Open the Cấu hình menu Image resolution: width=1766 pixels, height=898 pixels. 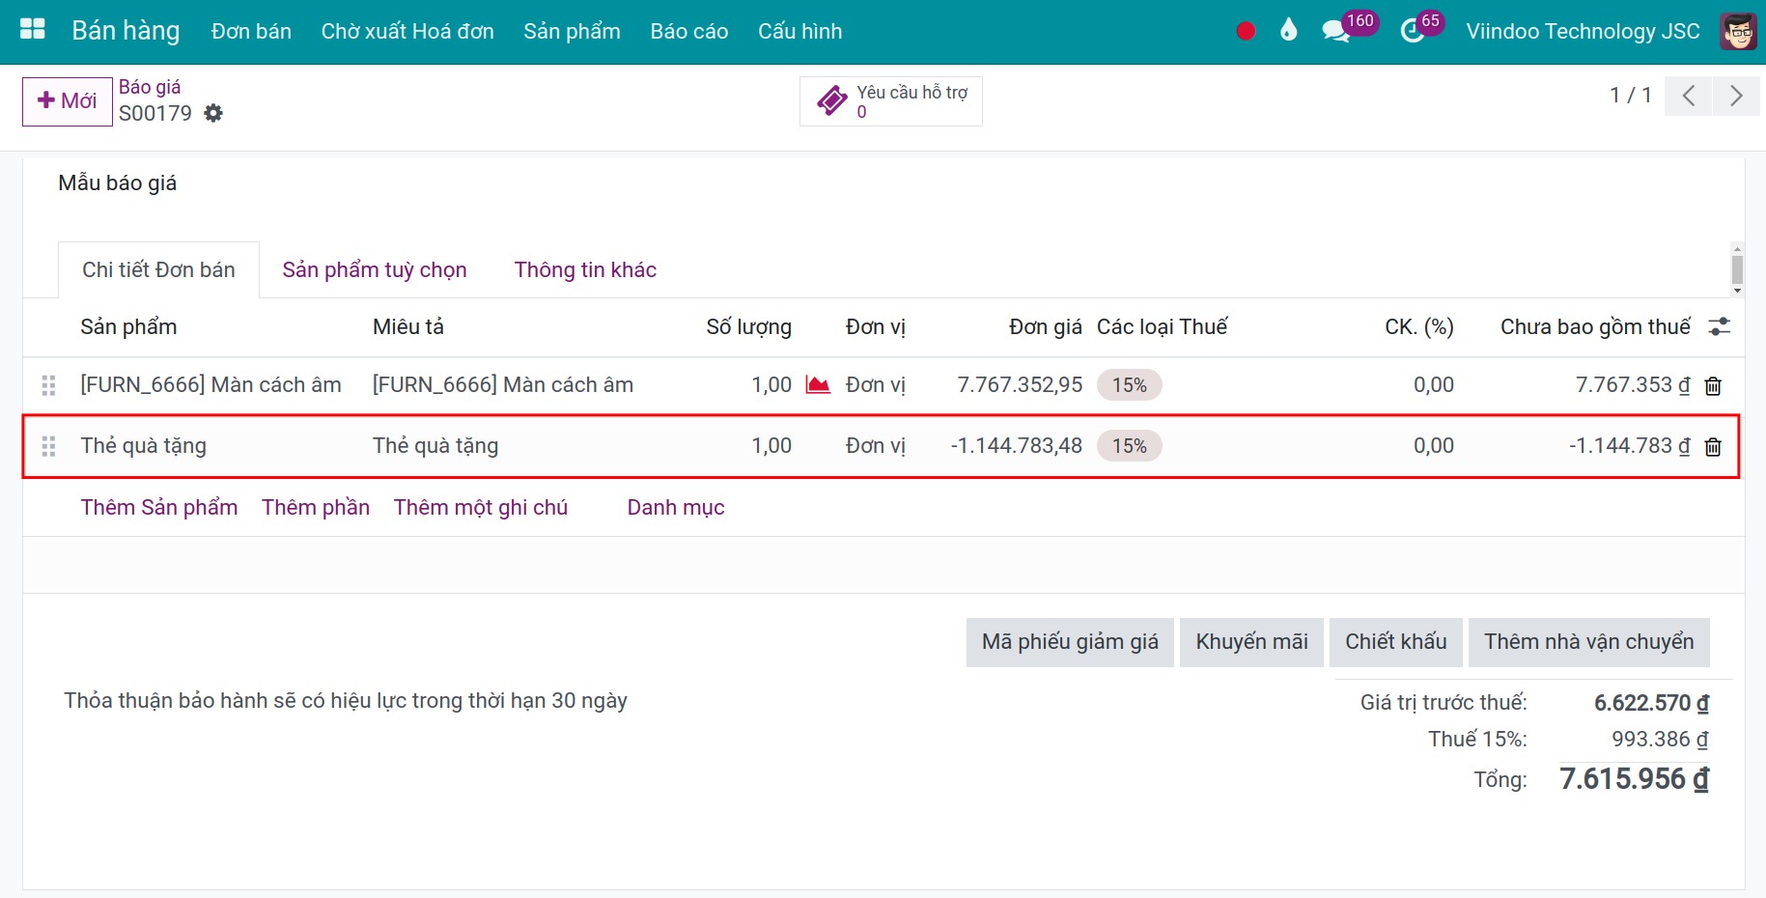coord(799,30)
